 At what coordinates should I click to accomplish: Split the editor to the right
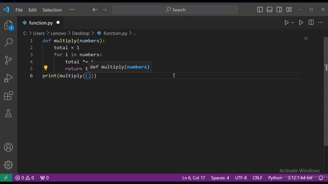pos(311,22)
